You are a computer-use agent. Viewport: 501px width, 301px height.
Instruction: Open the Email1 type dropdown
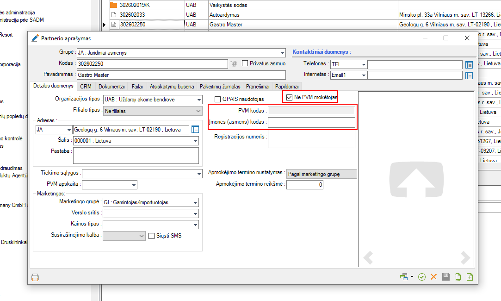[x=364, y=75]
